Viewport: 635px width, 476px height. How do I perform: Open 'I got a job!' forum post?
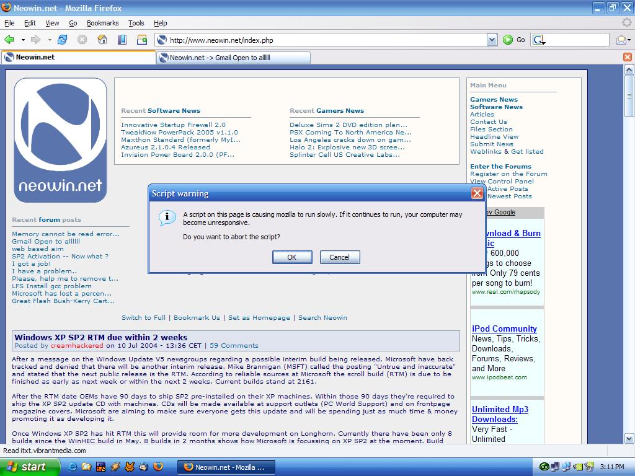(x=31, y=263)
